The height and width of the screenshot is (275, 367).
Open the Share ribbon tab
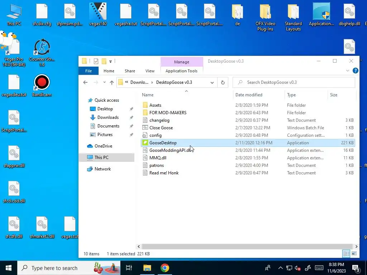coord(130,71)
